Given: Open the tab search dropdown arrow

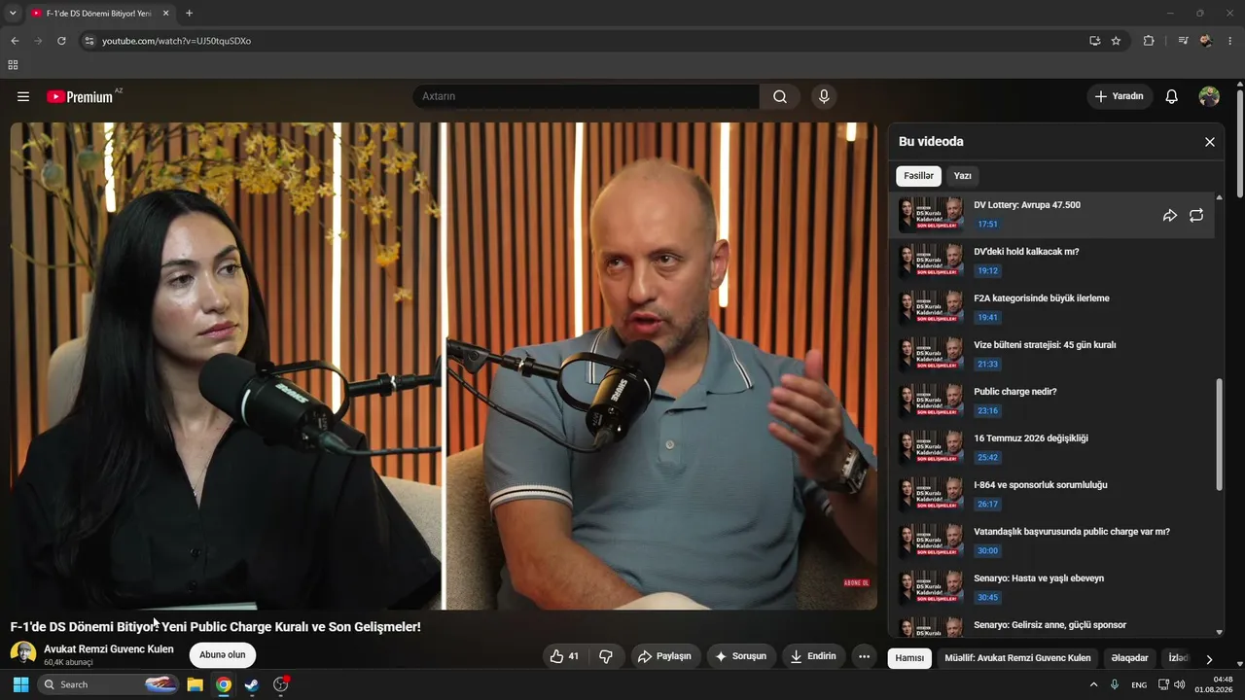Looking at the screenshot, I should click(13, 14).
